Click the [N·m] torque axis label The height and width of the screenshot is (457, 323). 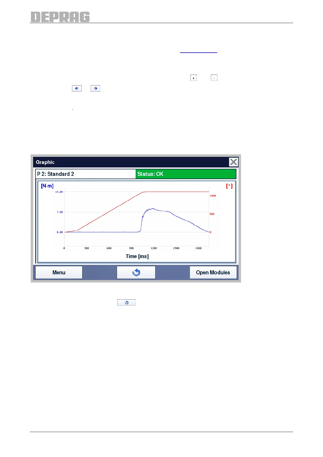[47, 186]
